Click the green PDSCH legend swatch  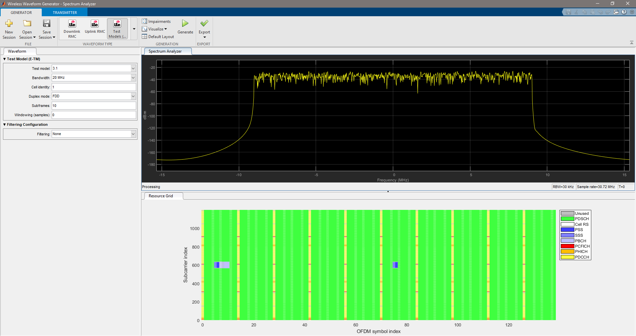[x=567, y=219]
